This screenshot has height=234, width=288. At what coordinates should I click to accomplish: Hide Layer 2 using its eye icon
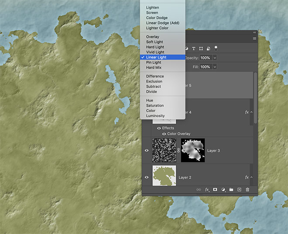(x=147, y=178)
